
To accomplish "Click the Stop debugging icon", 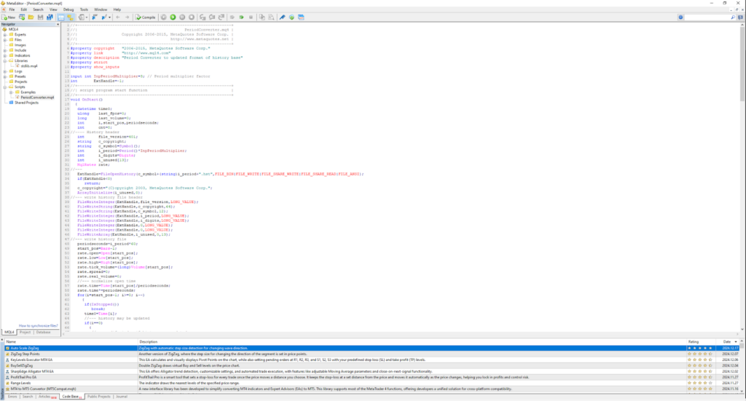I will (192, 17).
